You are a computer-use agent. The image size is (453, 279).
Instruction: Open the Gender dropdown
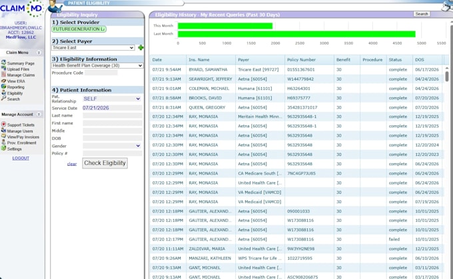tap(112, 146)
